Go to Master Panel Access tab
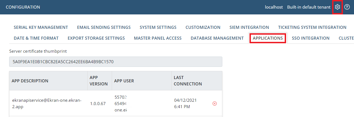 tap(158, 38)
